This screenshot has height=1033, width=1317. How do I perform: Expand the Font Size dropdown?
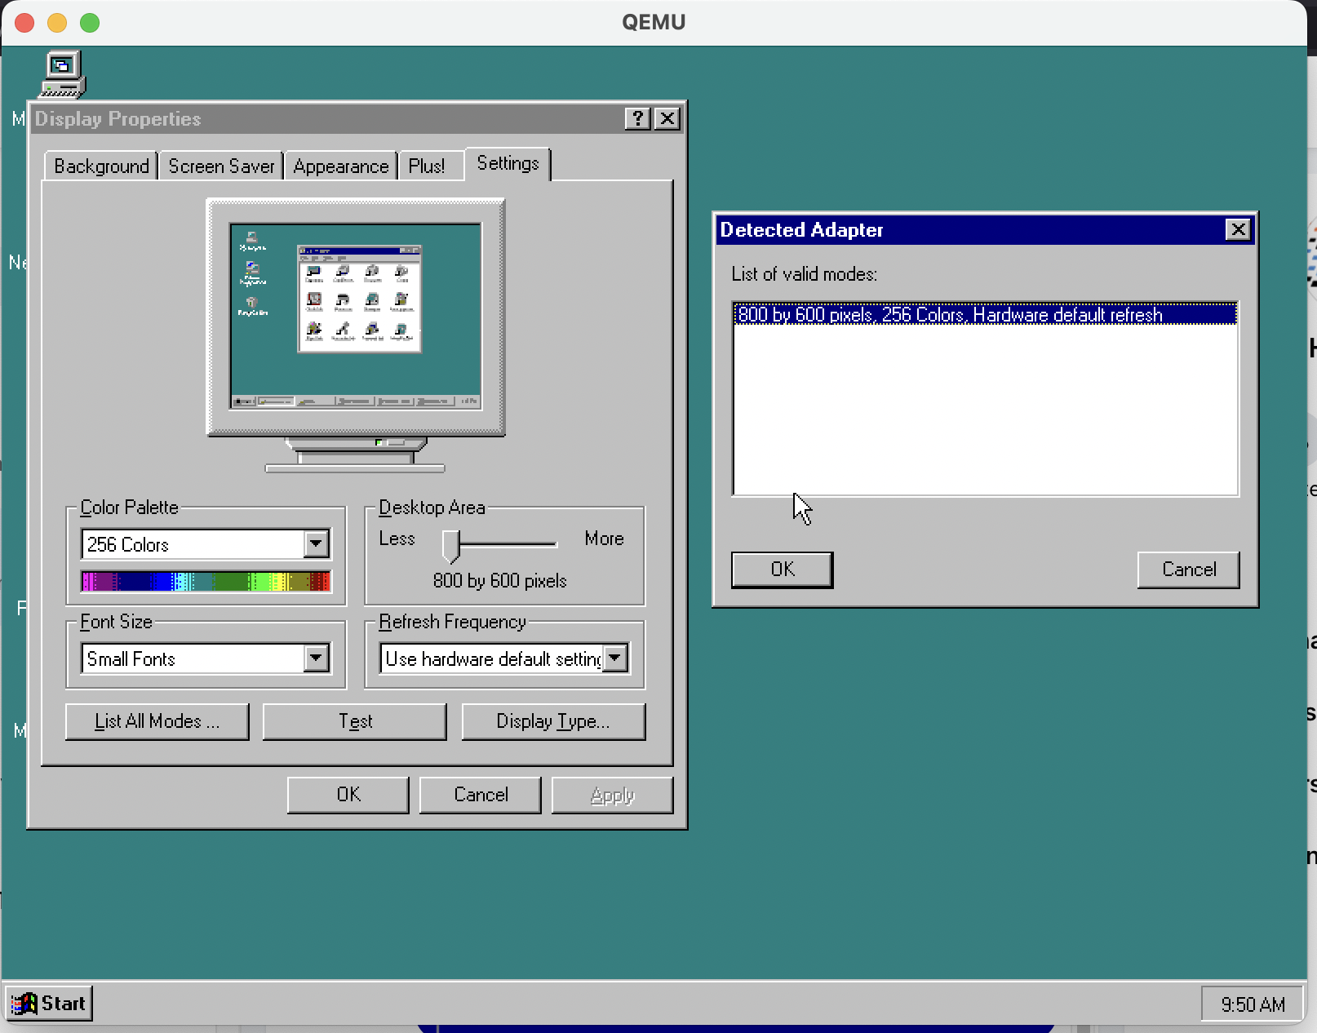click(316, 658)
